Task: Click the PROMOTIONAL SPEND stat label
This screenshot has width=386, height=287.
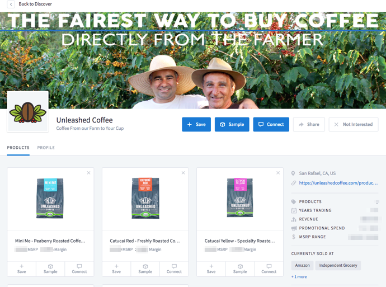Action: coord(322,228)
